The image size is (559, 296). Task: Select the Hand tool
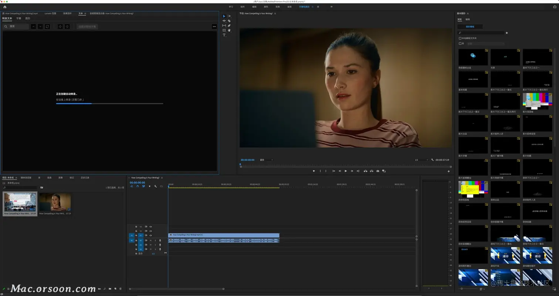(x=229, y=30)
